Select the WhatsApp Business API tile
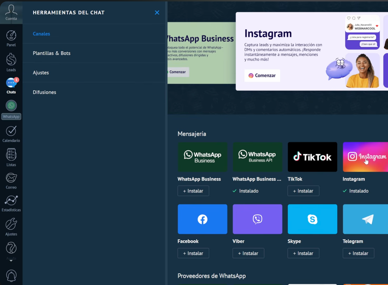The image size is (388, 285). tap(257, 157)
